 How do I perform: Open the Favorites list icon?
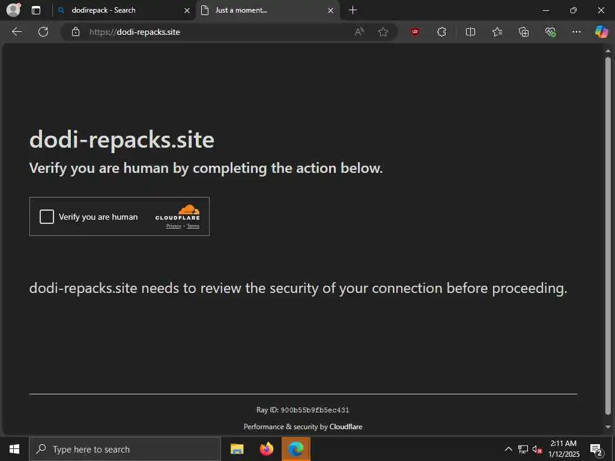[497, 32]
